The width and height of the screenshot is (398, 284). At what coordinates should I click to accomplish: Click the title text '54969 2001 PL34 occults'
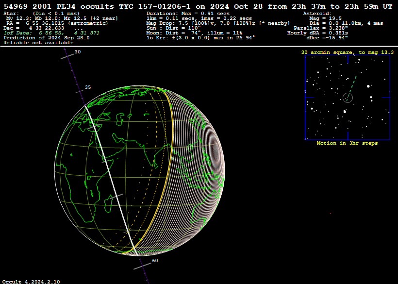tap(59, 7)
